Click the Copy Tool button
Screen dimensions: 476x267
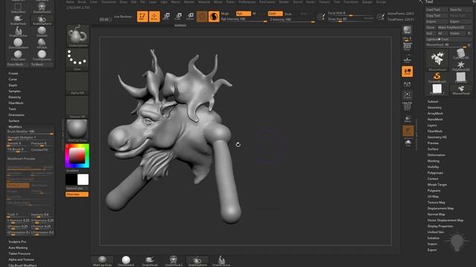pos(437,16)
